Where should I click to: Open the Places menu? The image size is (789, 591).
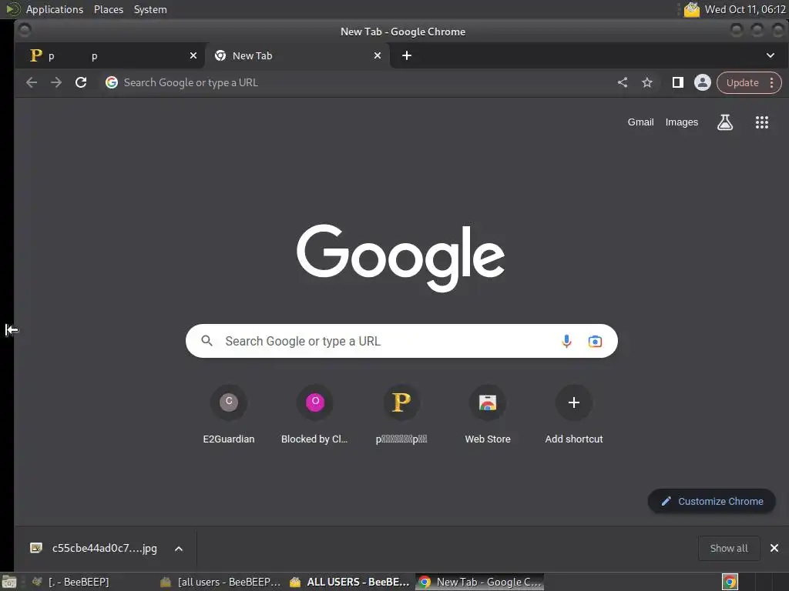pyautogui.click(x=108, y=9)
